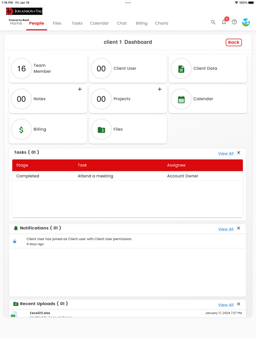Dismiss the Recent Uploads panel
256x341 pixels.
tap(239, 304)
